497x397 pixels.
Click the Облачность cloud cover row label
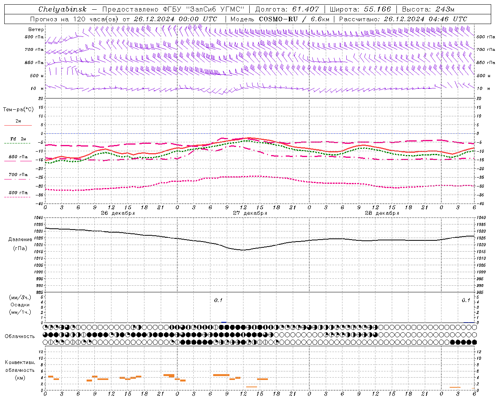click(20, 336)
